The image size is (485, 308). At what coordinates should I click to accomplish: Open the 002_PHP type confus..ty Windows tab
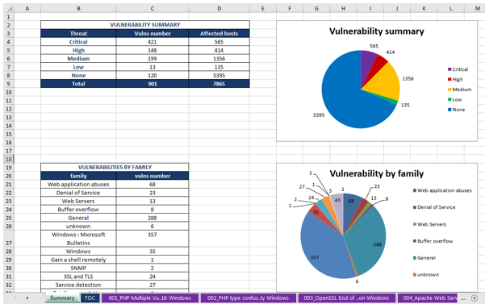pos(248,298)
